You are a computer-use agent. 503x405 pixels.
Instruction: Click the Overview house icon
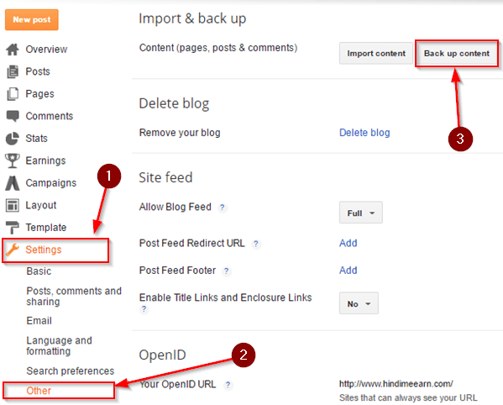pos(13,50)
